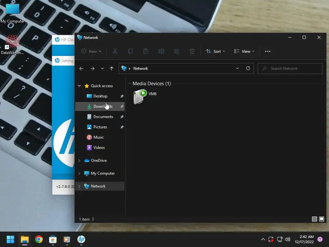Open the notification count badge

320,239
